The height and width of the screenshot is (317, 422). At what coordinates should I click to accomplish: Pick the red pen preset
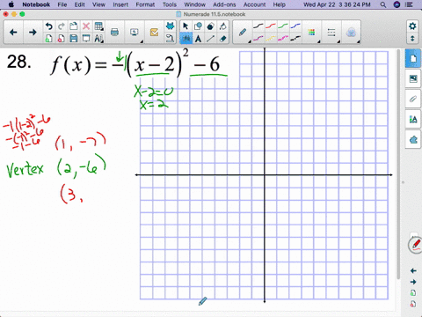tap(271, 26)
